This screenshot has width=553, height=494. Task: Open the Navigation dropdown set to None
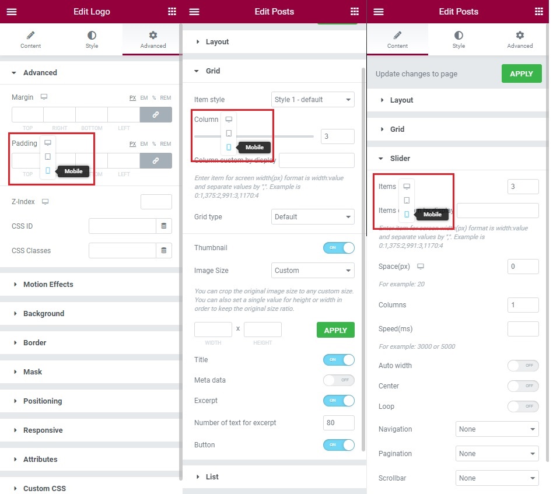(497, 429)
